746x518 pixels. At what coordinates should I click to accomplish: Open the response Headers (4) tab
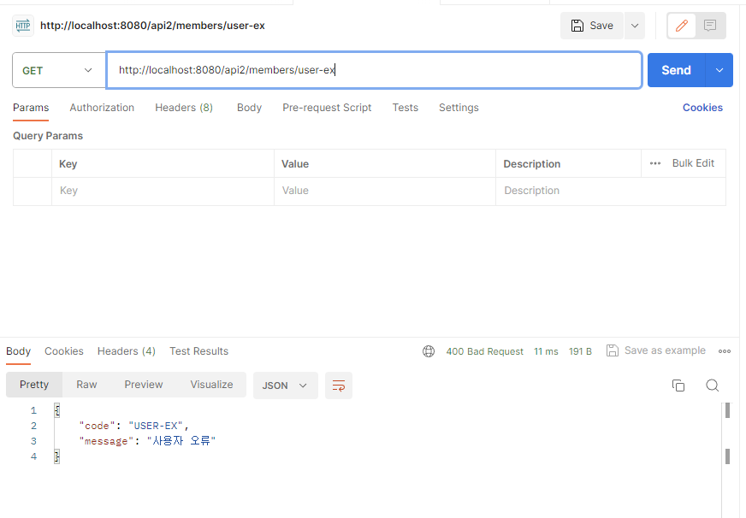127,351
